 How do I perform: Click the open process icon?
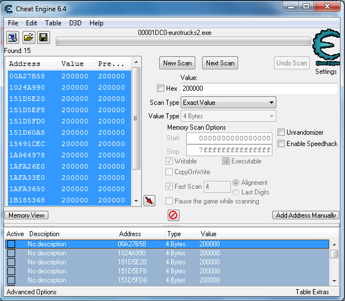[12, 38]
